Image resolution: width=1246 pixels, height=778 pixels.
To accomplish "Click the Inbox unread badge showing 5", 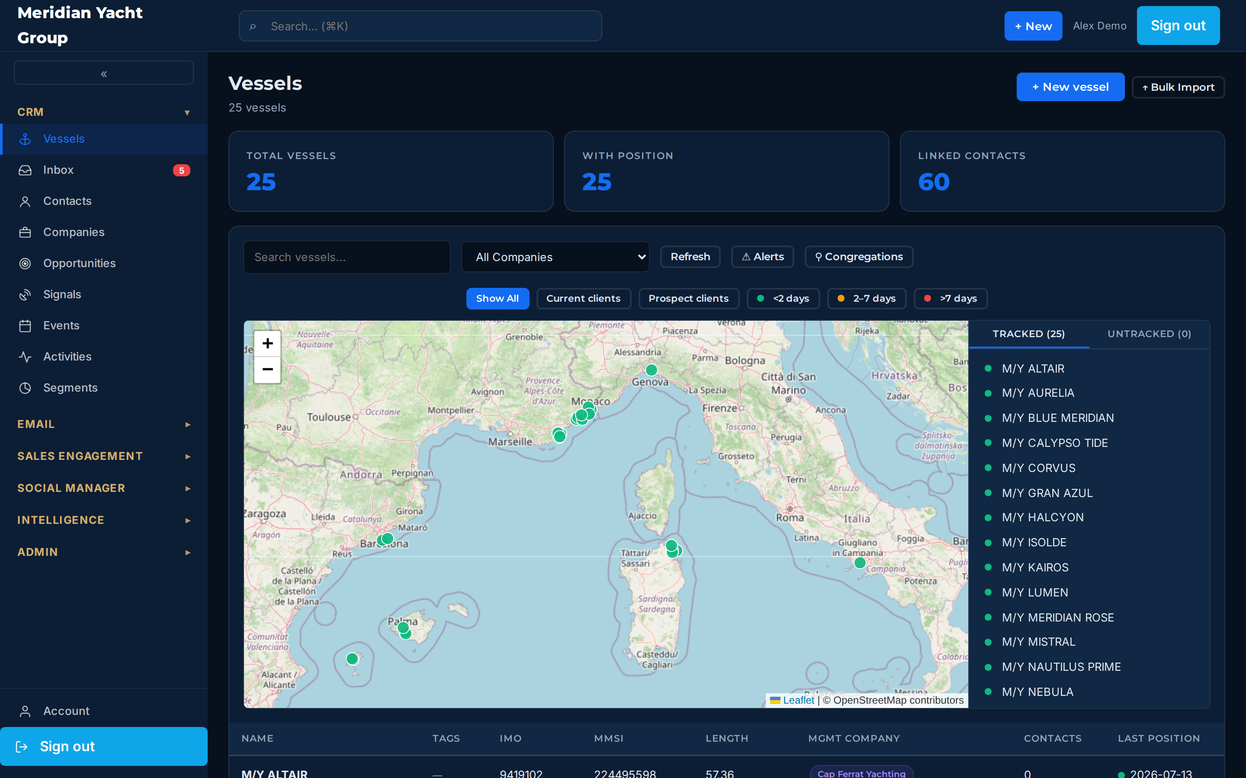I will [181, 170].
